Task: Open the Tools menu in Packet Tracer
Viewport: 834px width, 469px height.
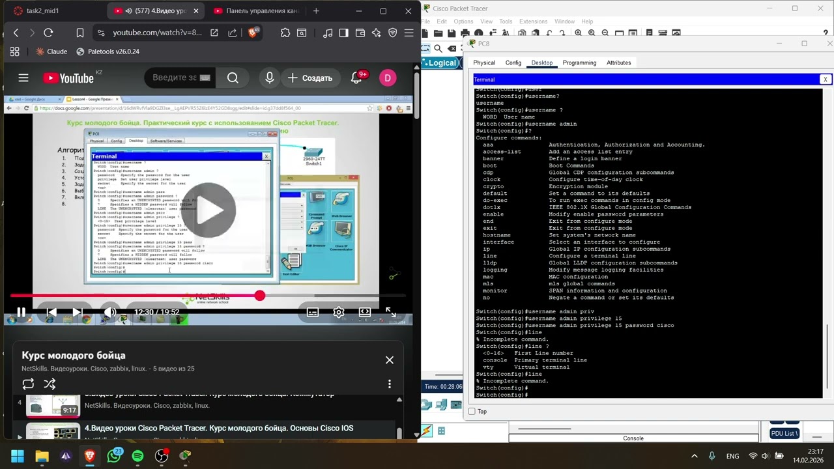Action: pos(506,21)
